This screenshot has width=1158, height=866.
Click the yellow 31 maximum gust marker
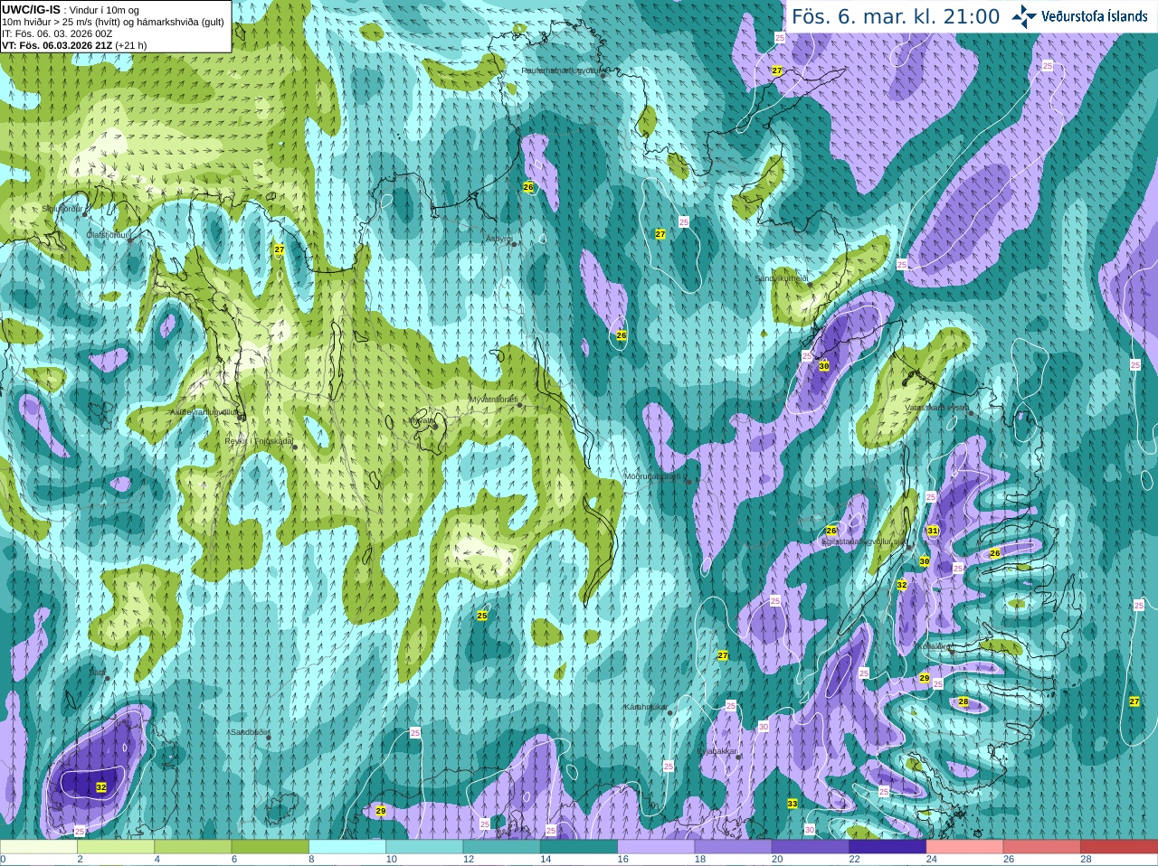(x=933, y=531)
